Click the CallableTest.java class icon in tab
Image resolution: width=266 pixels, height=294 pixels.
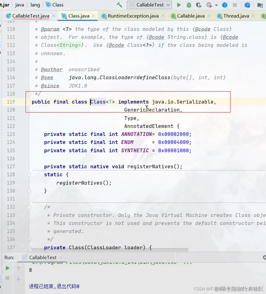click(x=8, y=16)
